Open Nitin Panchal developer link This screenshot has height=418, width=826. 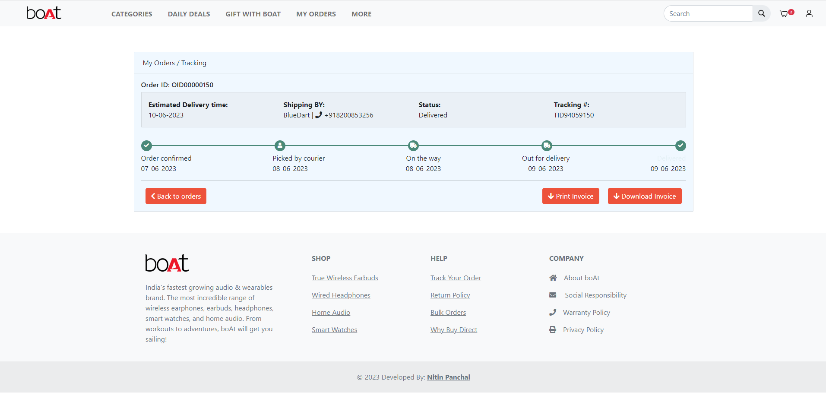(449, 377)
